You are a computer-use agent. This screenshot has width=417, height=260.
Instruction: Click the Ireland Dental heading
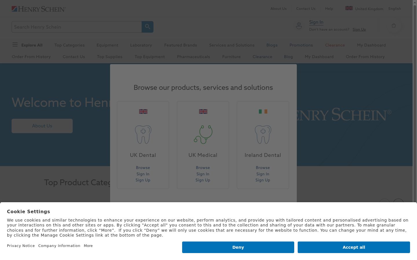coord(263,155)
